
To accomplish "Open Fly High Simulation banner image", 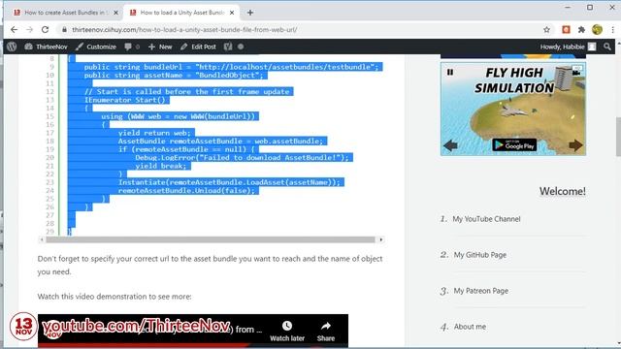I will pyautogui.click(x=513, y=110).
